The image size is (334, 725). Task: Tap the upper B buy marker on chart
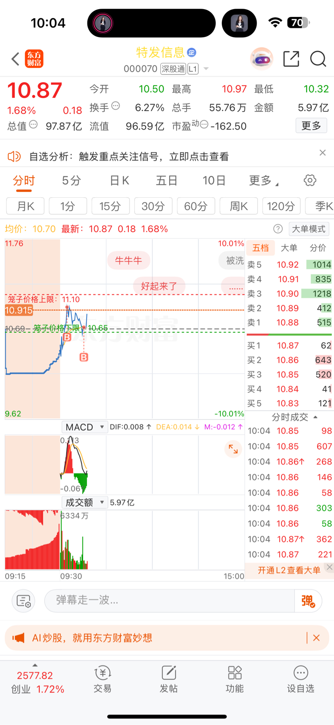(67, 337)
